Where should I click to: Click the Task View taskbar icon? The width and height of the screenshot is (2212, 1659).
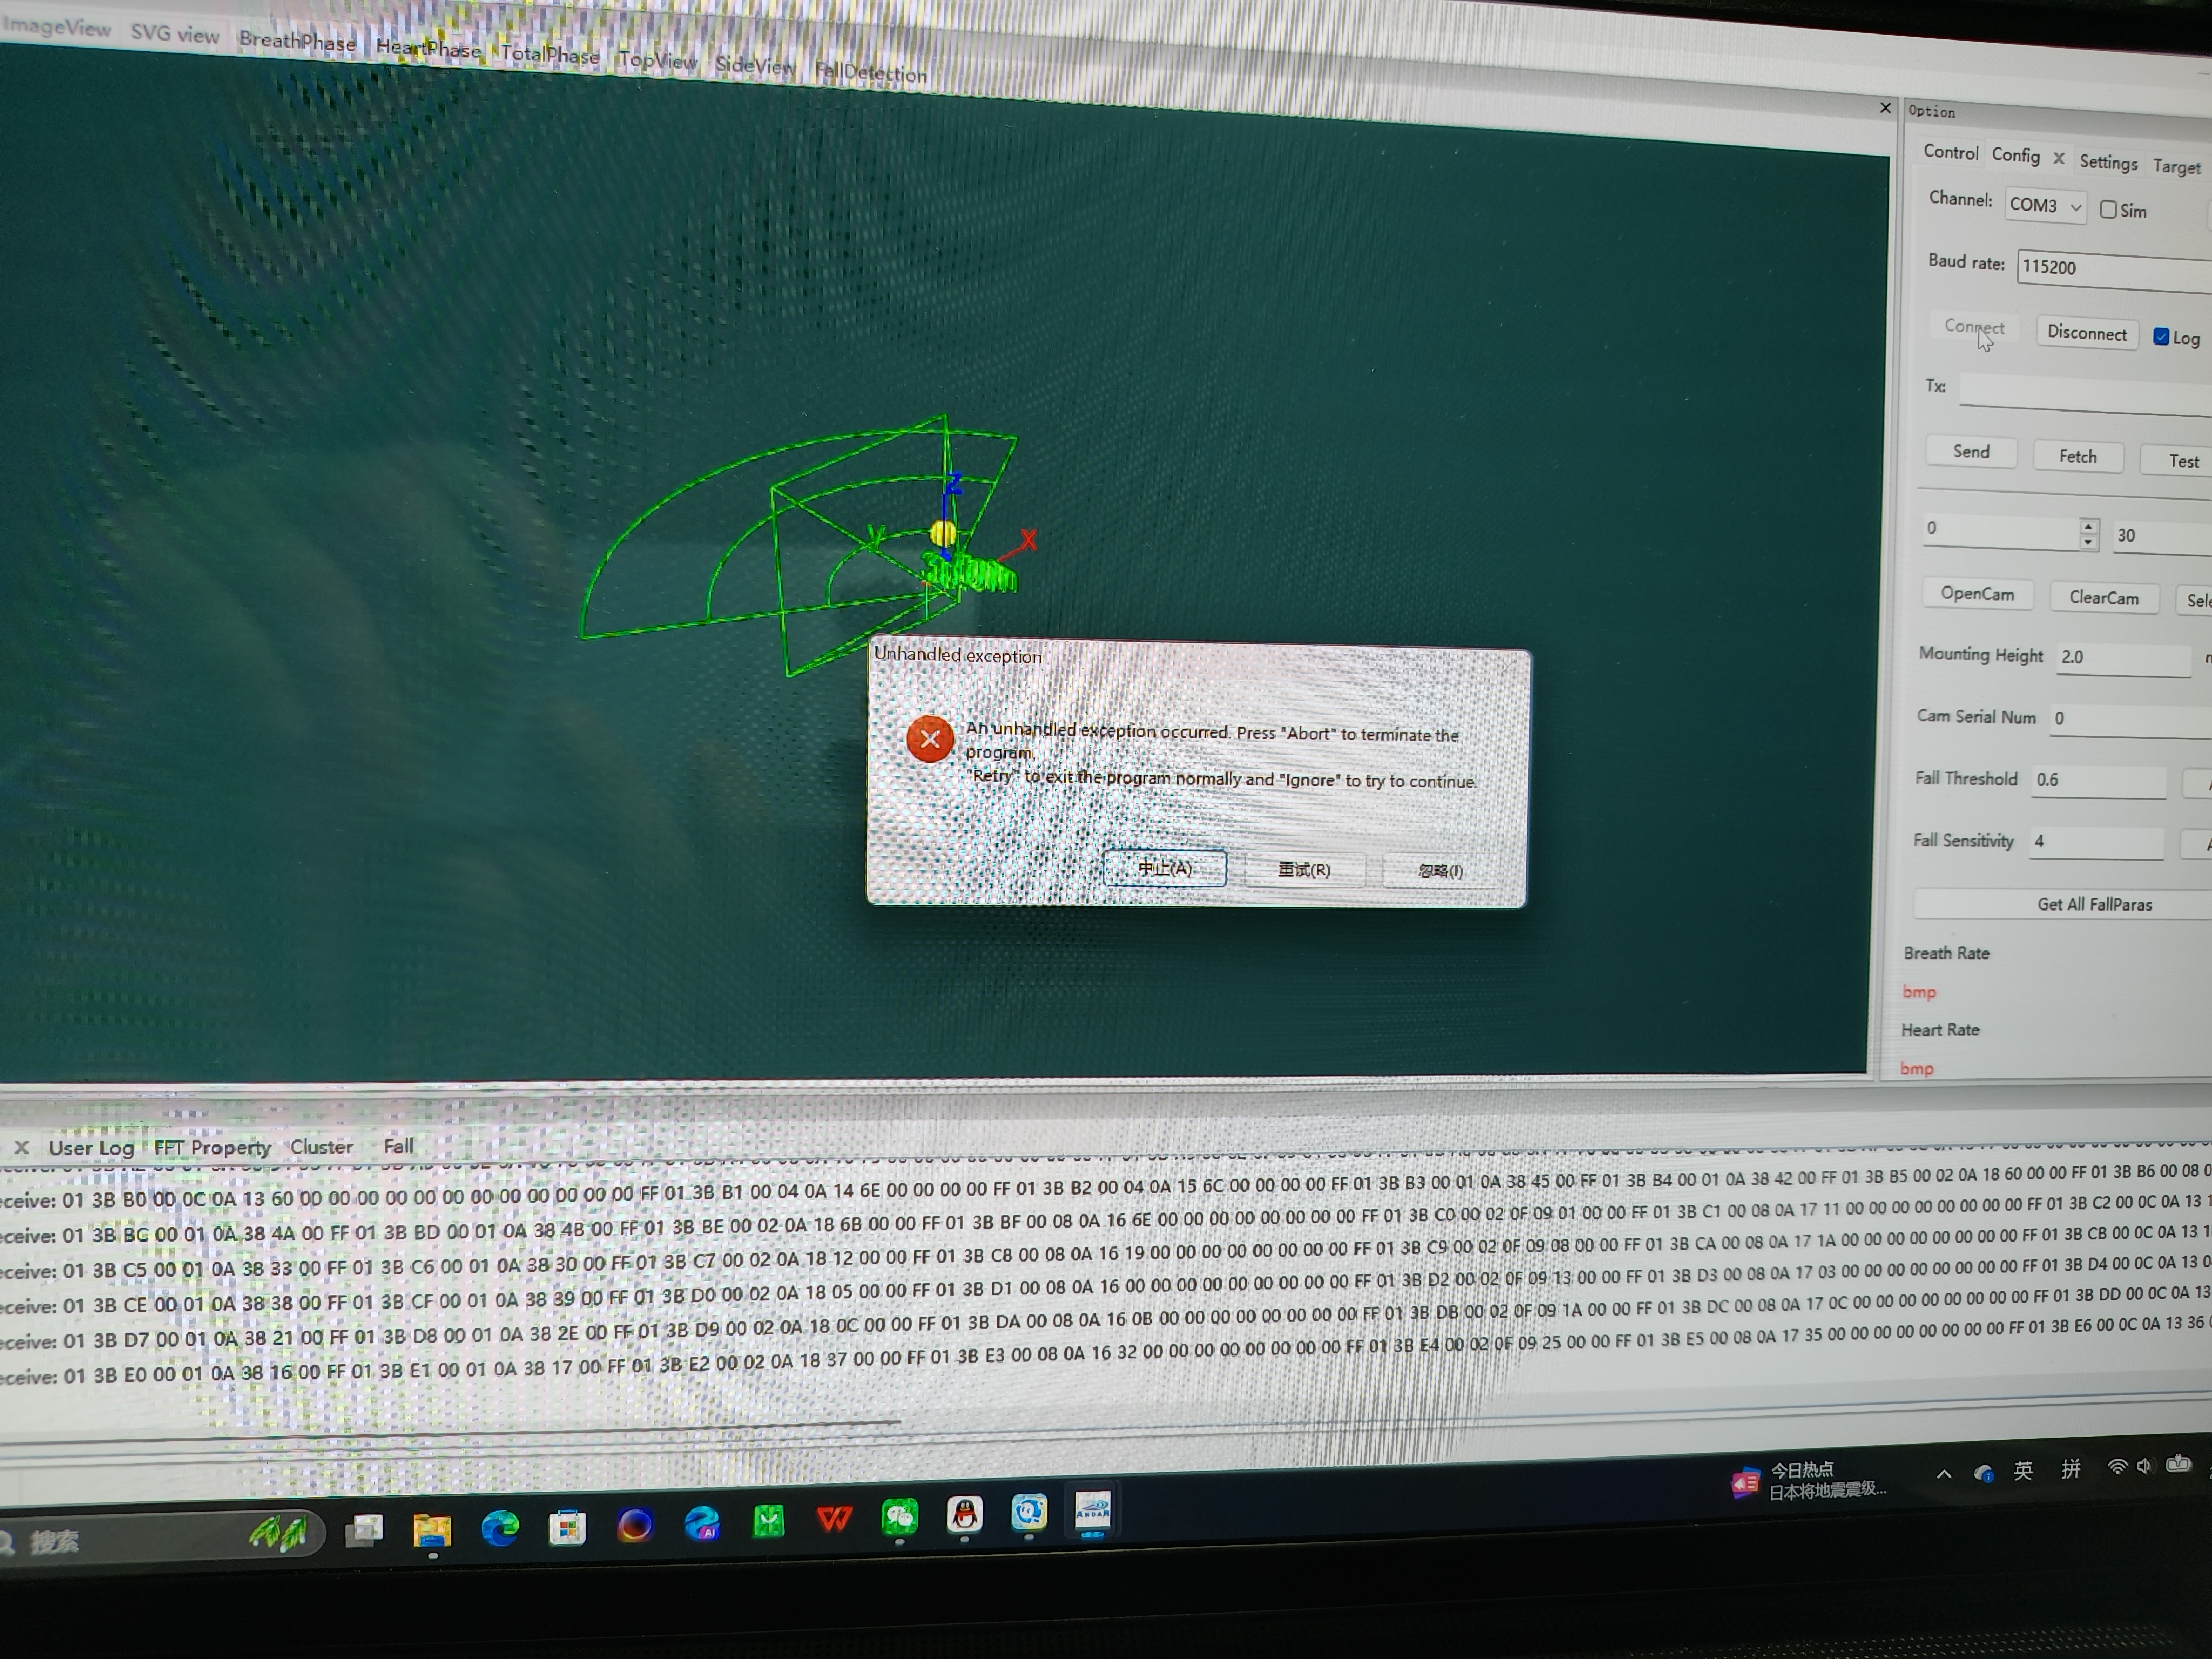pyautogui.click(x=364, y=1531)
